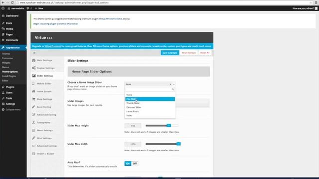Choose Video option in slider list

point(150,115)
